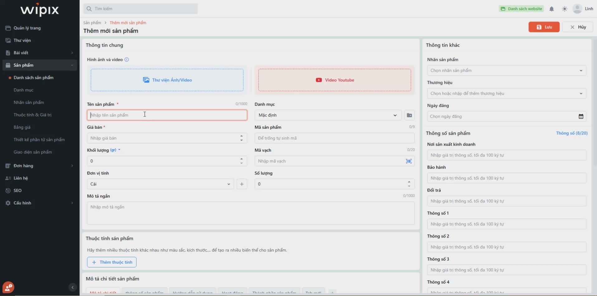Click the Video Youtube upload box
The width and height of the screenshot is (597, 296).
pos(335,80)
